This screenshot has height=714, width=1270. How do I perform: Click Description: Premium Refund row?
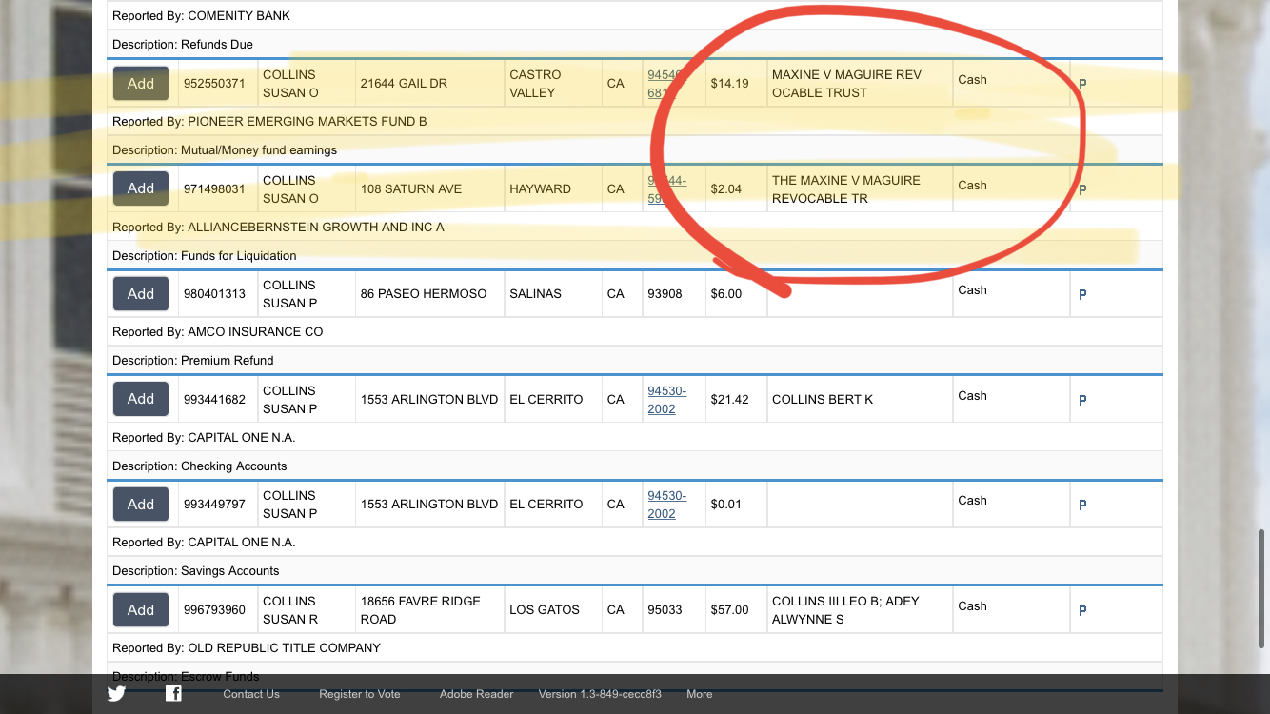(x=635, y=361)
